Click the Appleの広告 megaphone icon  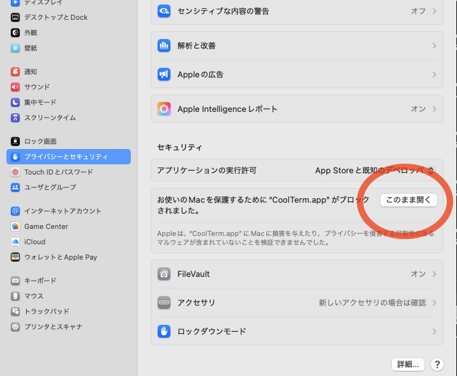(x=164, y=74)
